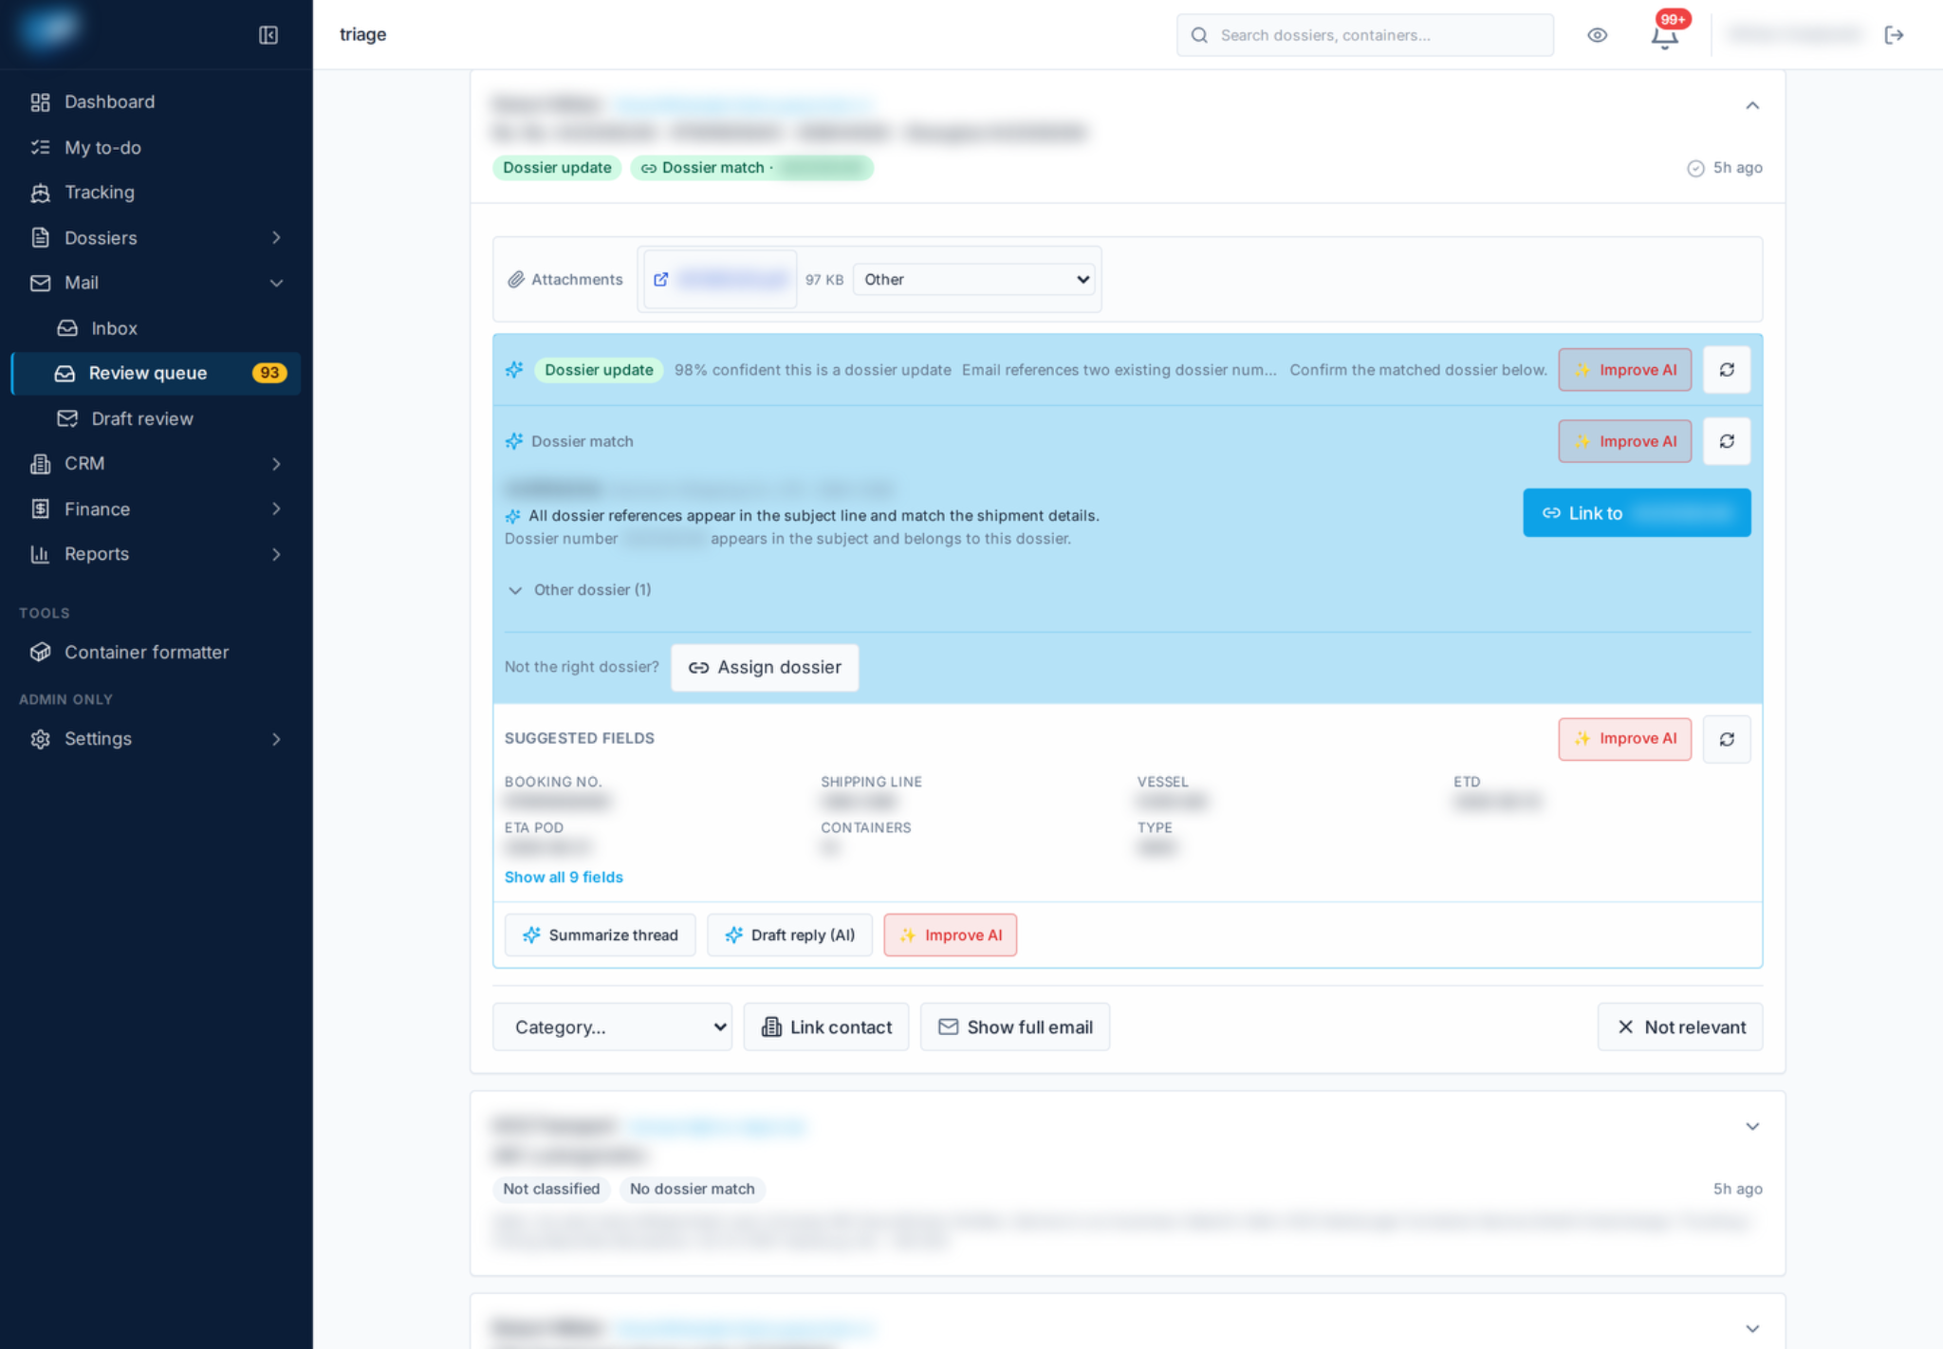Open attachment via external link icon
Image resolution: width=1943 pixels, height=1349 pixels.
(661, 279)
